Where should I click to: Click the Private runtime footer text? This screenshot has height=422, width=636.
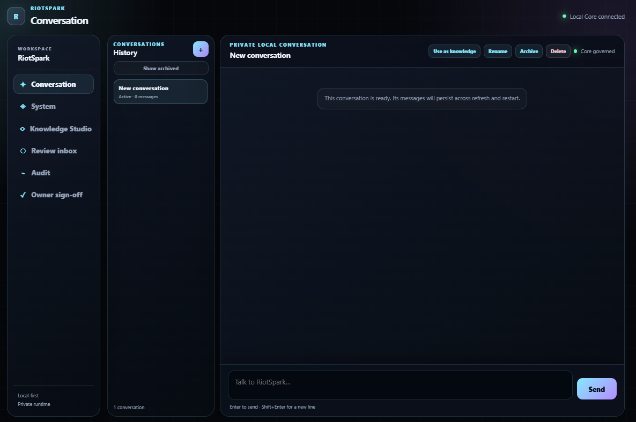34,404
